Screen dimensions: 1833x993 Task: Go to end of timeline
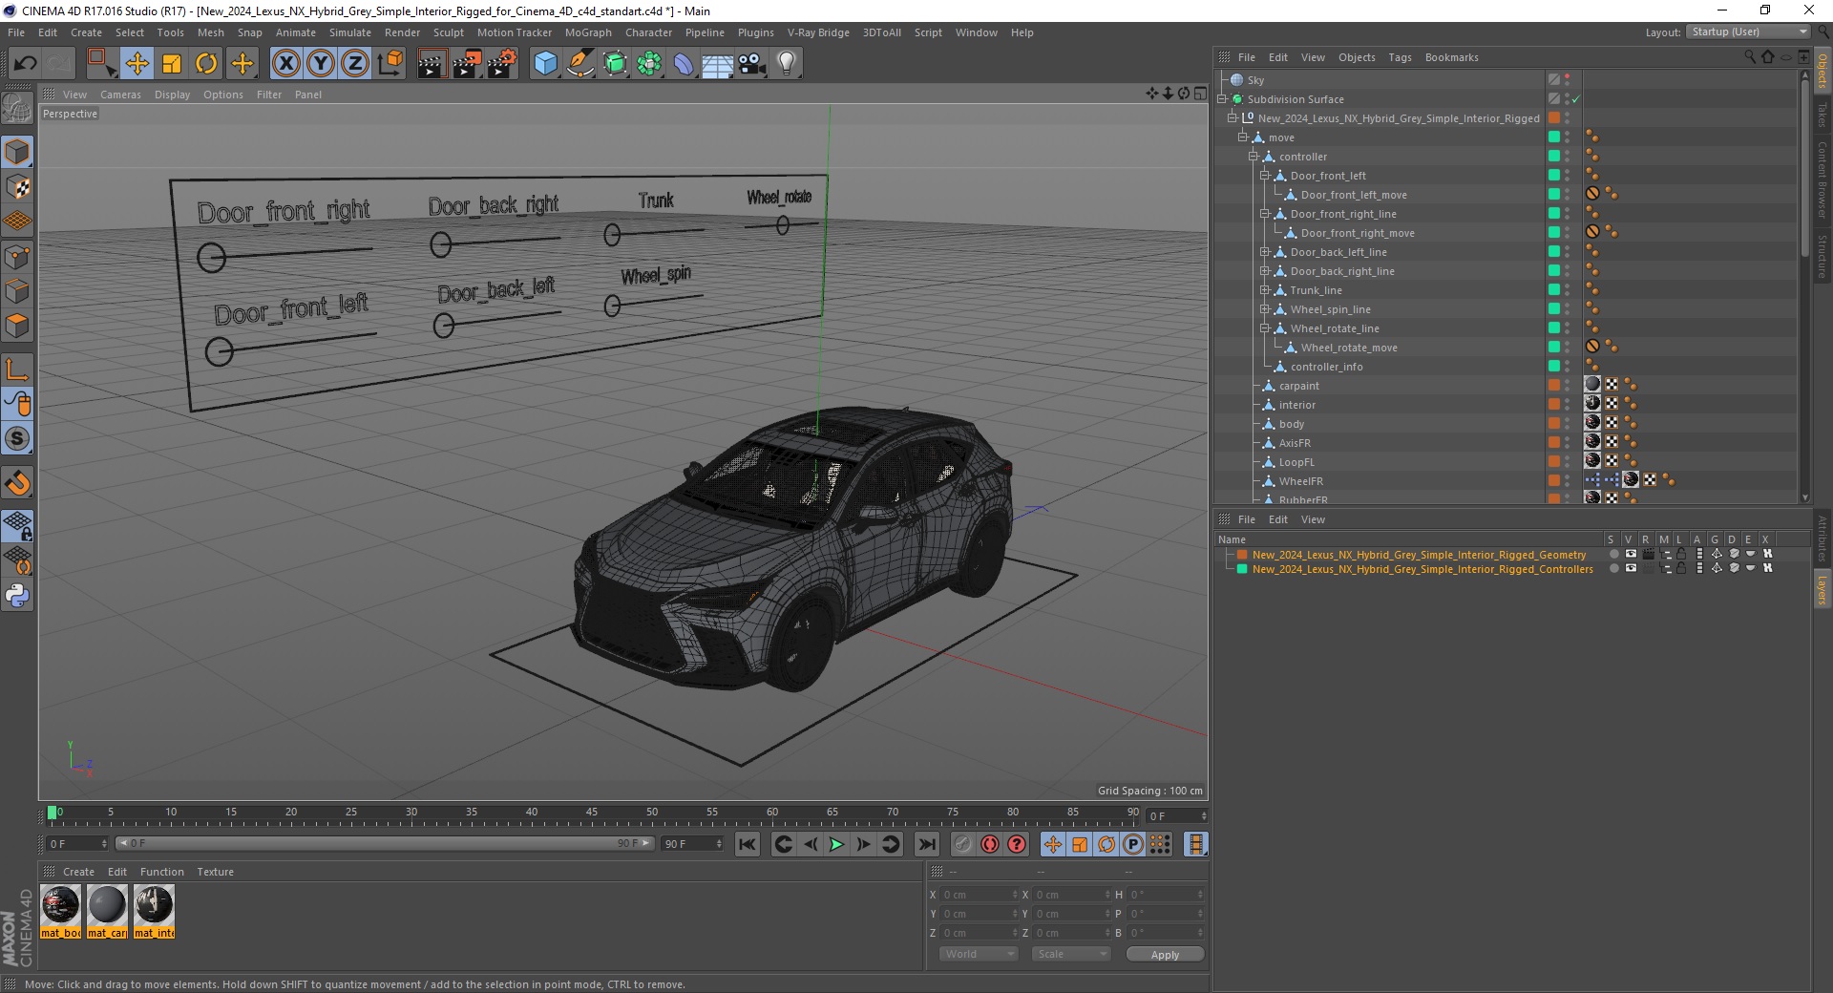(x=926, y=844)
